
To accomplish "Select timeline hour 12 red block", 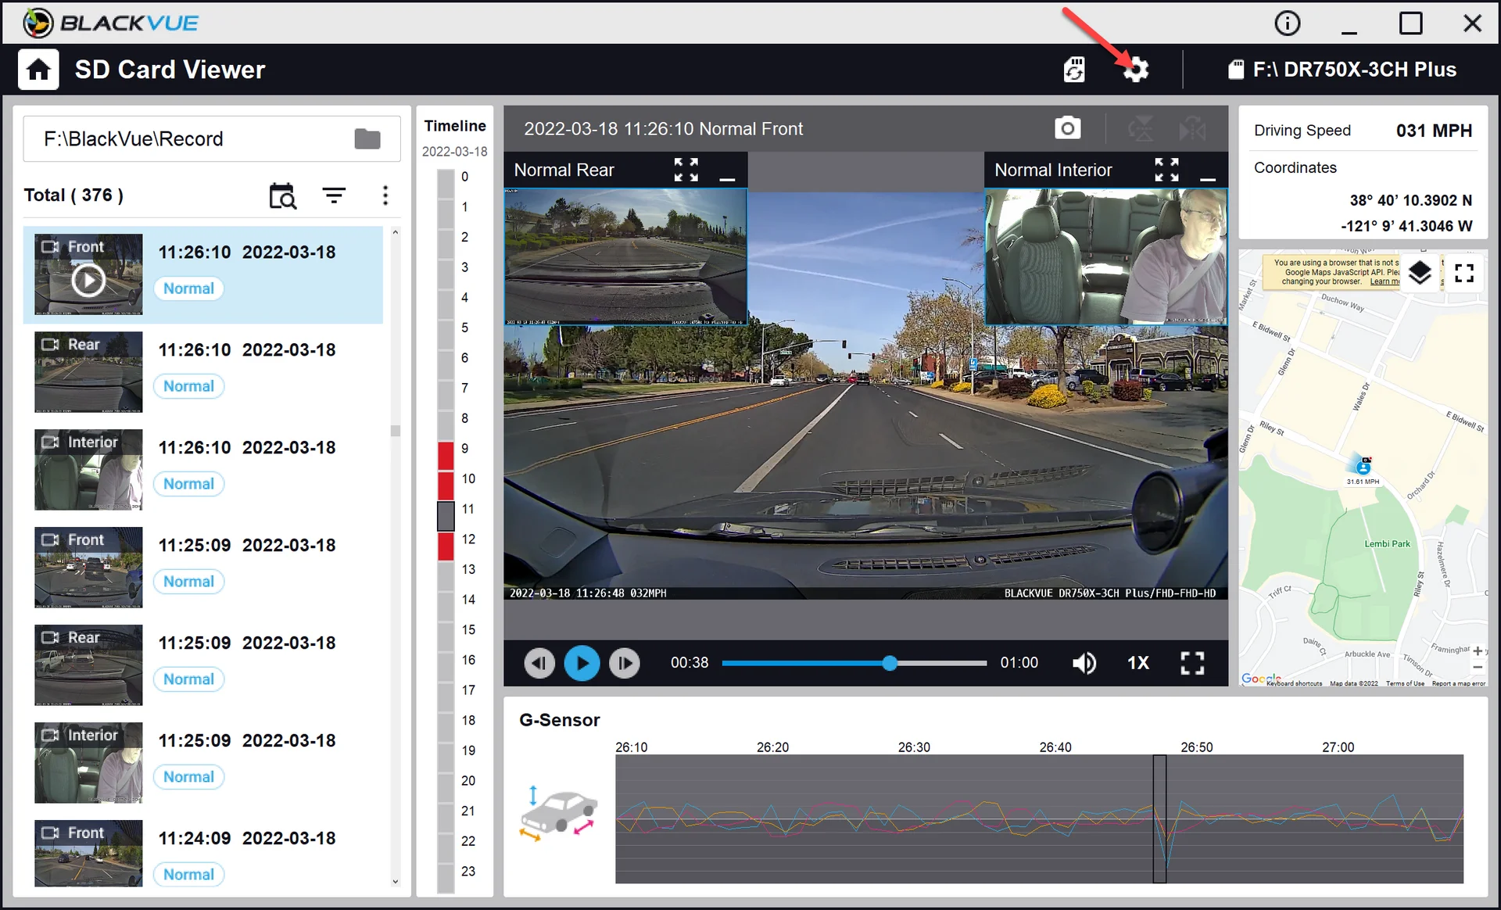I will pos(446,546).
